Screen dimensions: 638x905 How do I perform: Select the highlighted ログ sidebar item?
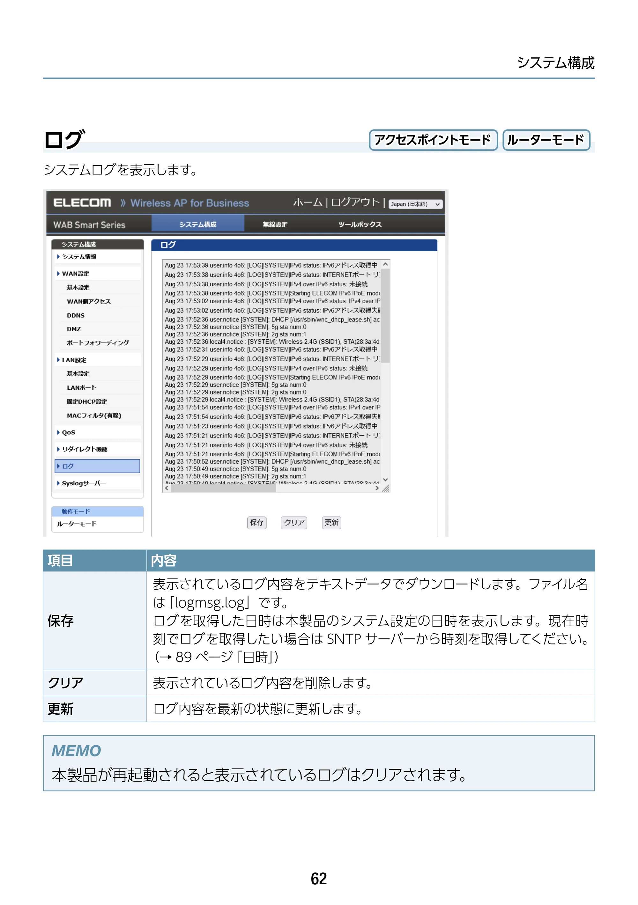point(97,466)
